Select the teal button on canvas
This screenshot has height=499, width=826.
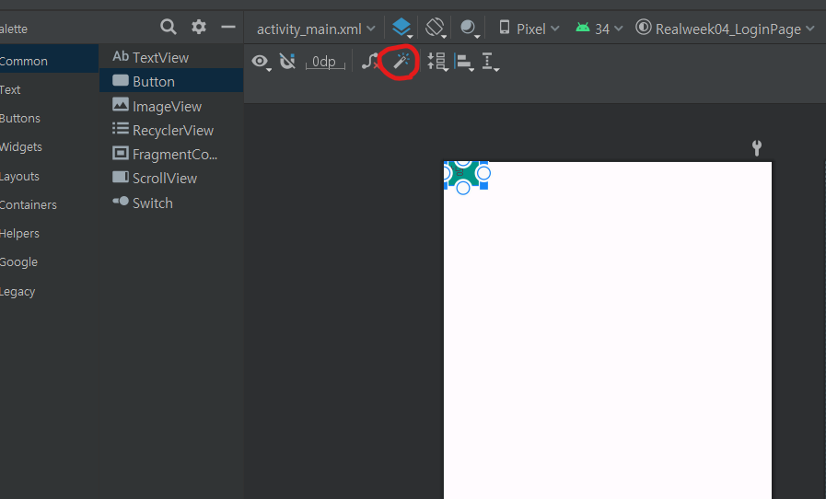click(463, 175)
